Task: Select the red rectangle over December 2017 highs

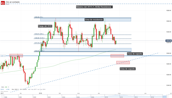Action: [16, 56]
